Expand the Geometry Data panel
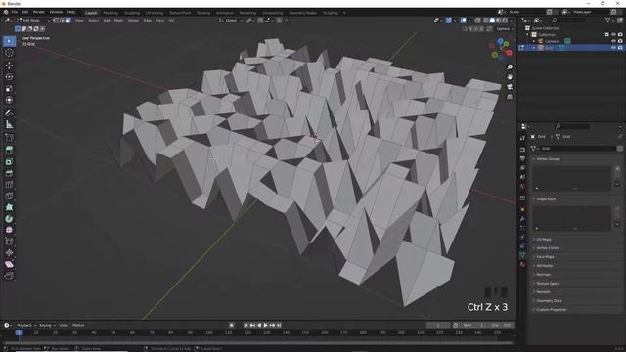The height and width of the screenshot is (352, 626). point(549,301)
